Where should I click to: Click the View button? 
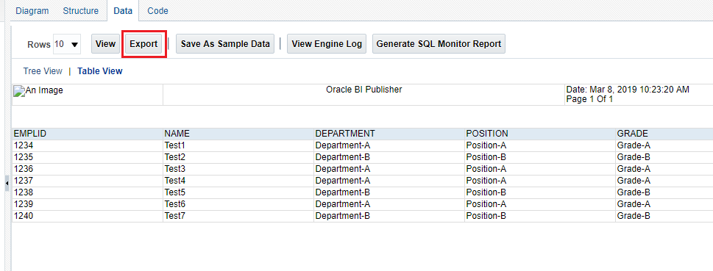pos(105,44)
